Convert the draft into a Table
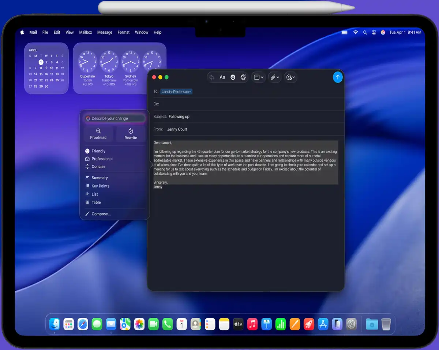The height and width of the screenshot is (350, 439). (x=96, y=202)
